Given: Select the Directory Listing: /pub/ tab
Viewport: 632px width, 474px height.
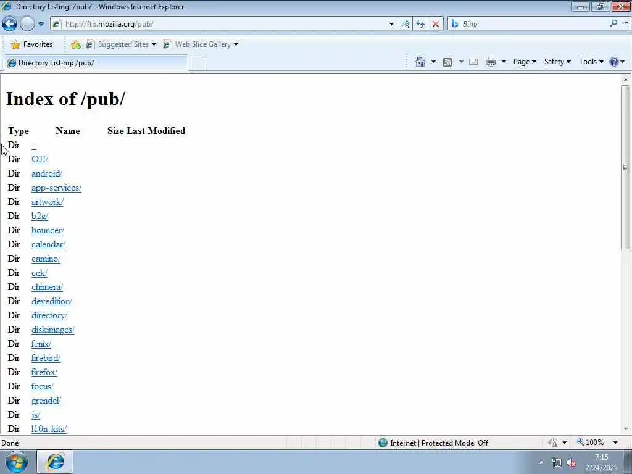Looking at the screenshot, I should pyautogui.click(x=96, y=63).
